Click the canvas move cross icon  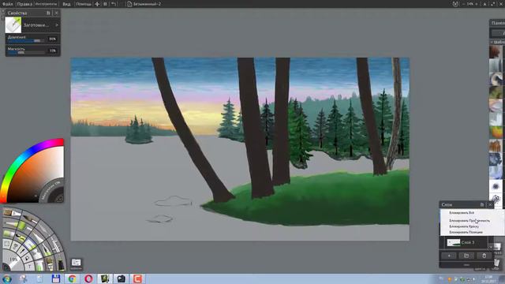tap(97, 4)
